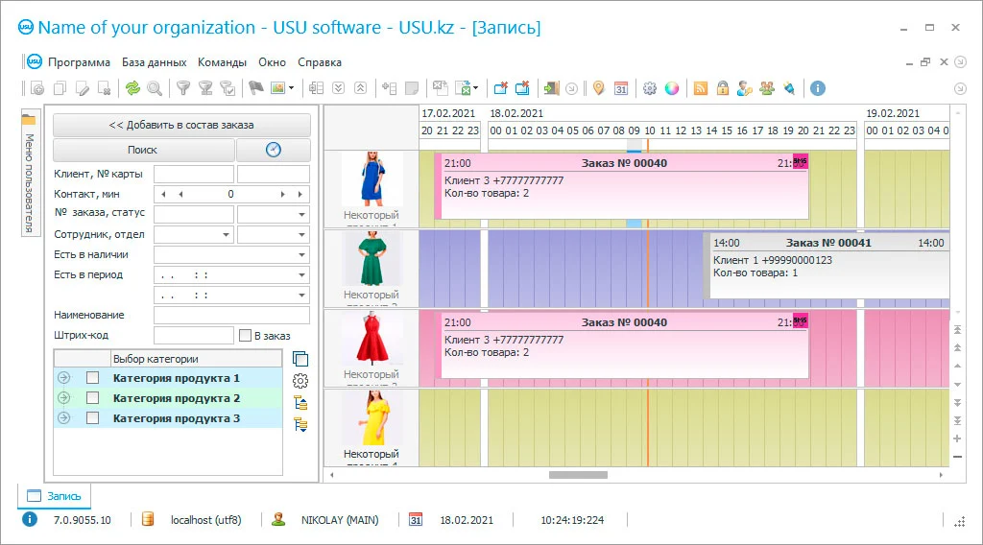Click the plug connection toolbar icon
The image size is (983, 545).
[x=789, y=88]
